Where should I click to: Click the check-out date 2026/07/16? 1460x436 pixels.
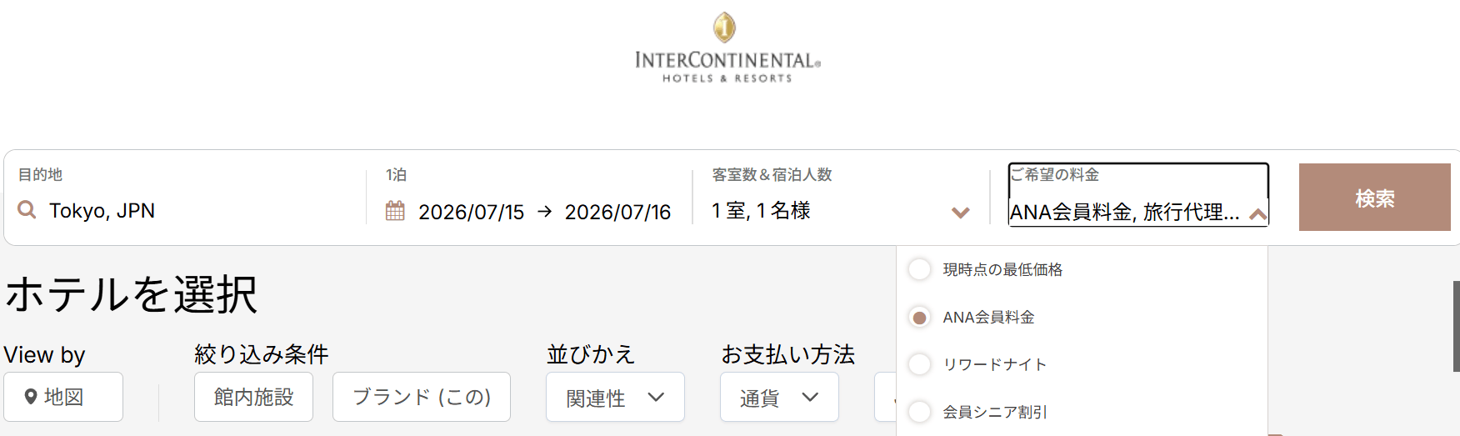coord(617,213)
